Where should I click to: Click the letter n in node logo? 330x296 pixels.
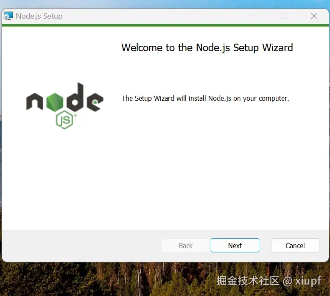coord(35,101)
